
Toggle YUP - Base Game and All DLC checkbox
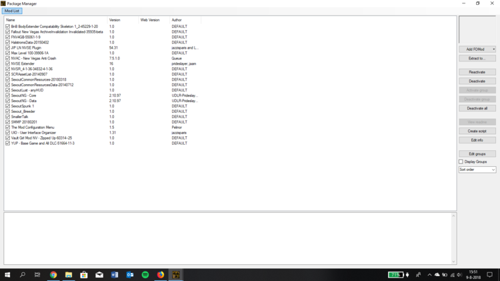pos(7,143)
